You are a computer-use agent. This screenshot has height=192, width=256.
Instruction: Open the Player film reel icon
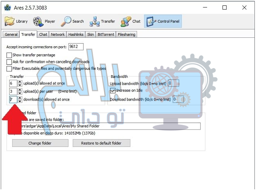(38, 22)
